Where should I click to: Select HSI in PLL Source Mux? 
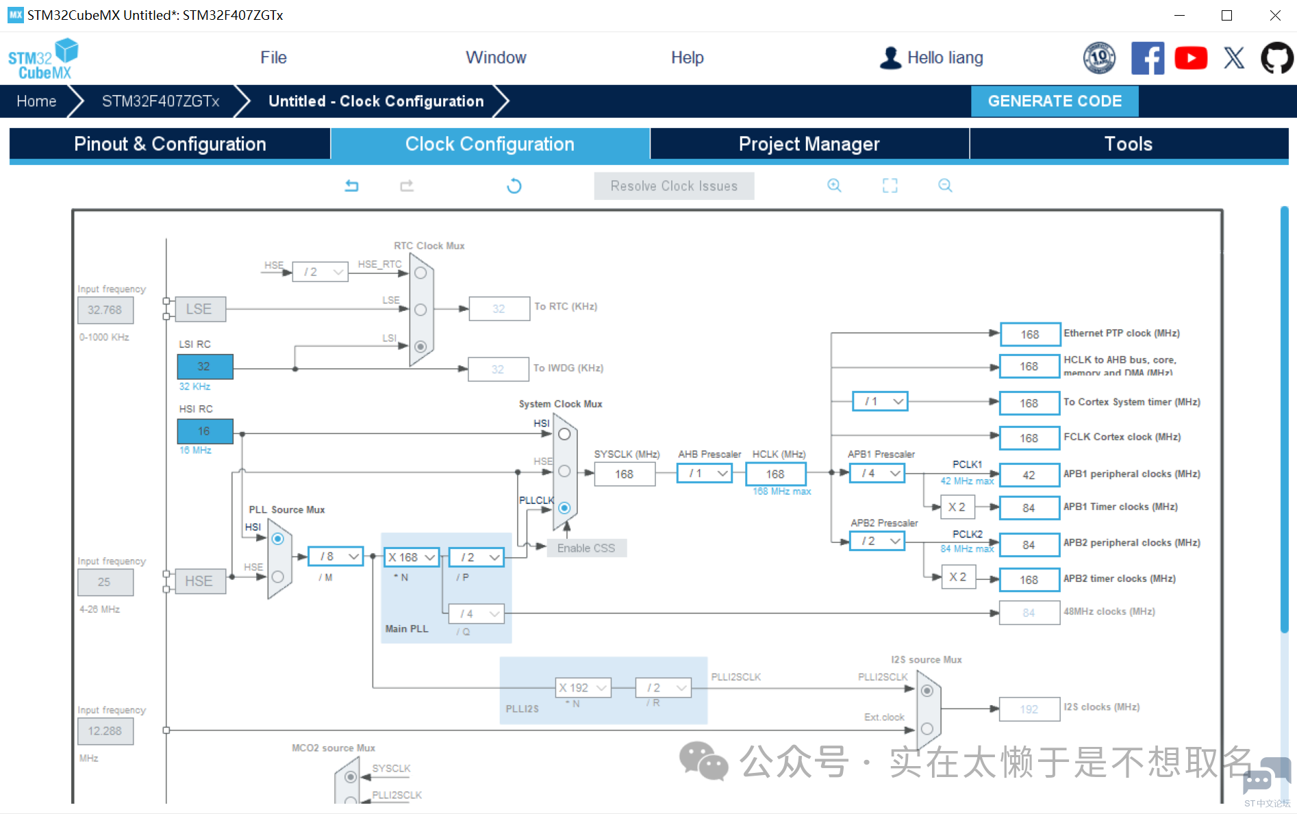(277, 539)
